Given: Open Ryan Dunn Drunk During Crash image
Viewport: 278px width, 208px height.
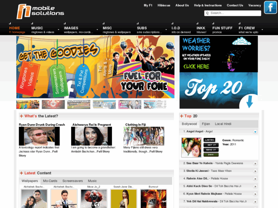Looking at the screenshot, I should (39, 136).
